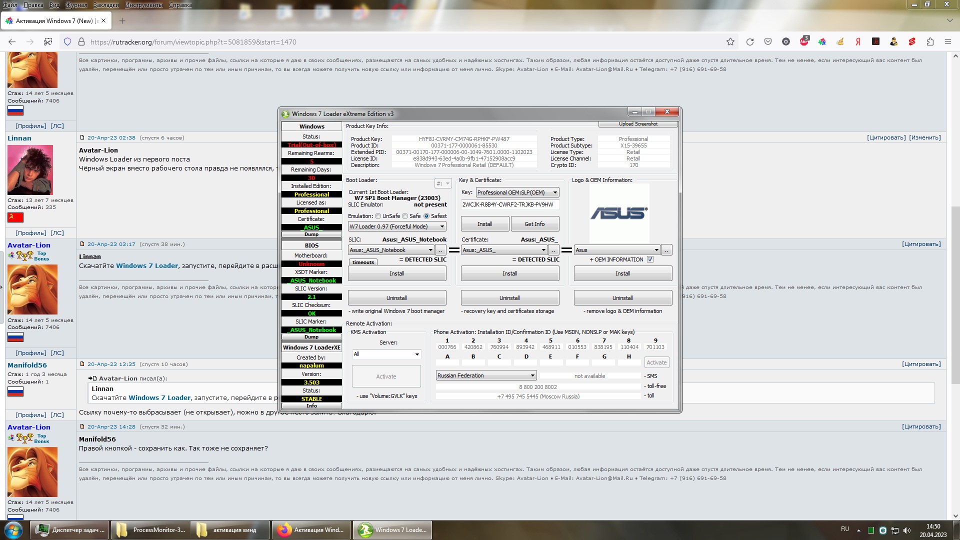Click the network tray icon
Image resolution: width=960 pixels, height=540 pixels.
pos(895,530)
